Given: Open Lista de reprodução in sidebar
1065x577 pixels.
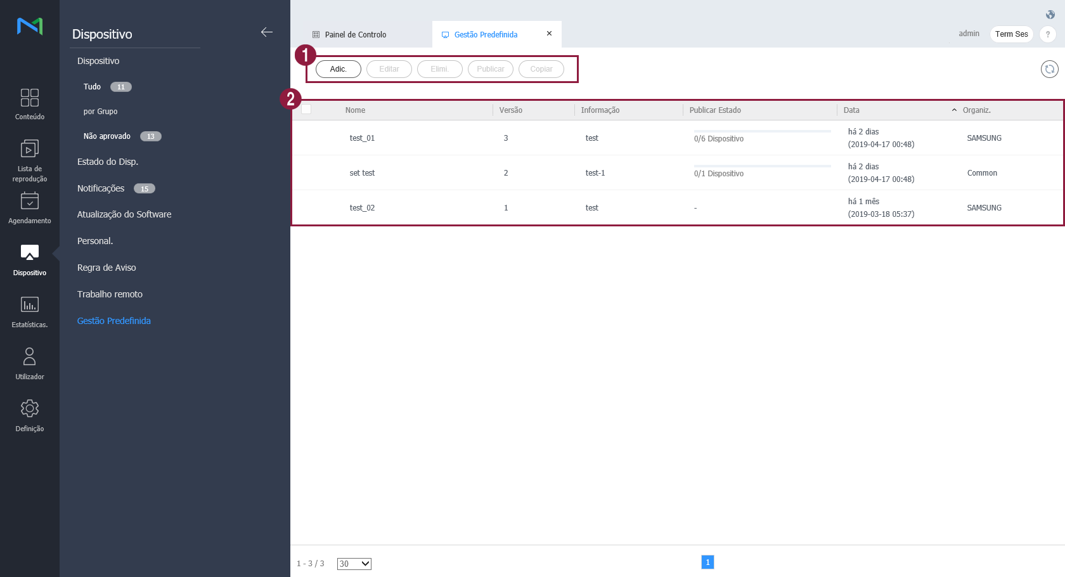Looking at the screenshot, I should (x=30, y=149).
